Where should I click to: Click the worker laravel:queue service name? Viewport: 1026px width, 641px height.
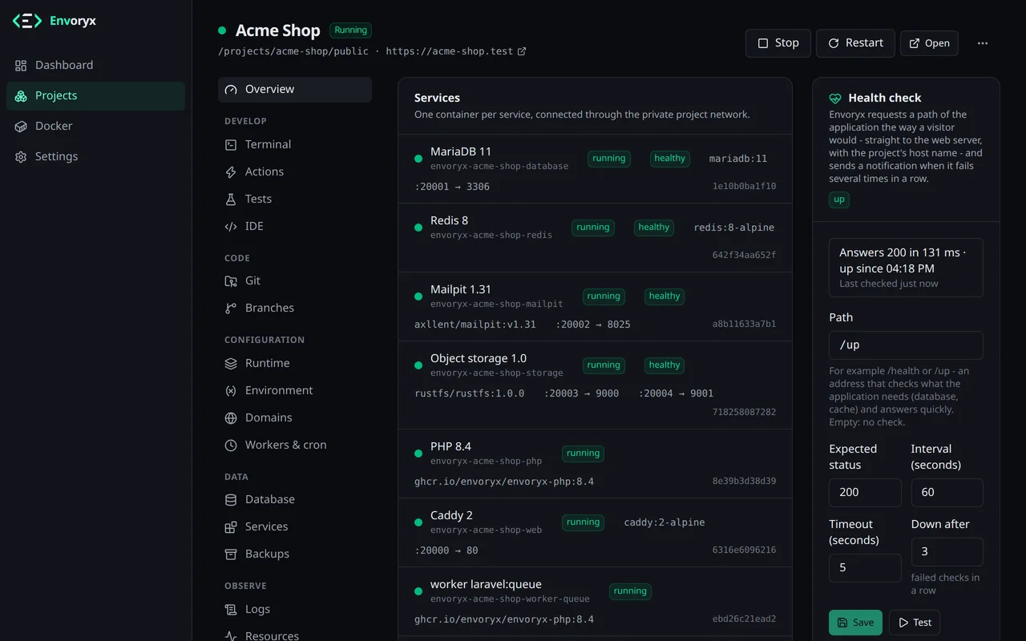point(486,584)
